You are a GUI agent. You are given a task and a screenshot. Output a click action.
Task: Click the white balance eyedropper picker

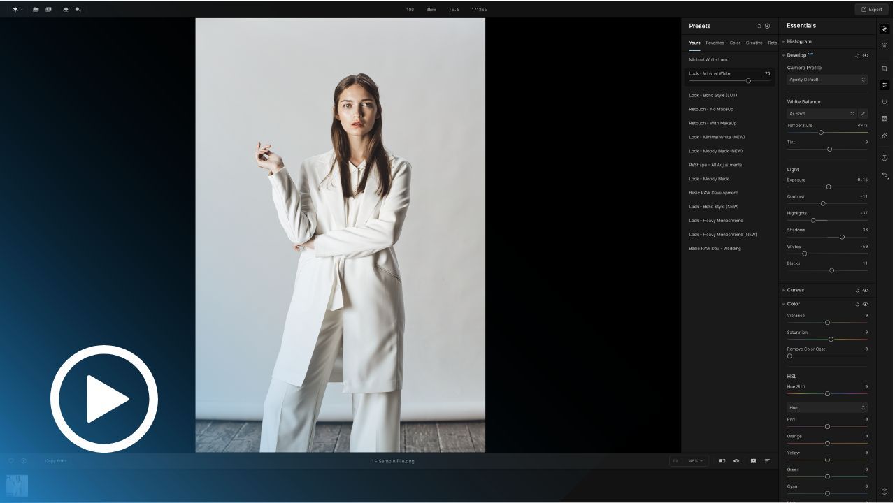pos(863,114)
